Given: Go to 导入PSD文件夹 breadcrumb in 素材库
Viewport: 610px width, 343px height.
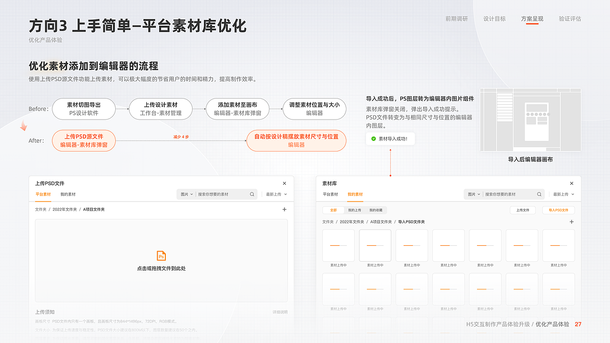Looking at the screenshot, I should pos(411,222).
